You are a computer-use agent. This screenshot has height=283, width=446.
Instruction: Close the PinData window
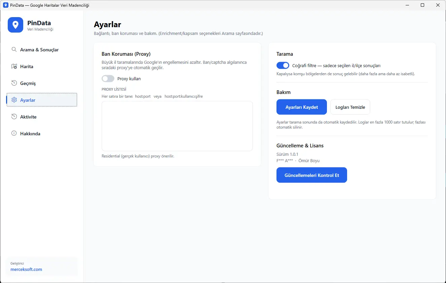click(x=438, y=5)
